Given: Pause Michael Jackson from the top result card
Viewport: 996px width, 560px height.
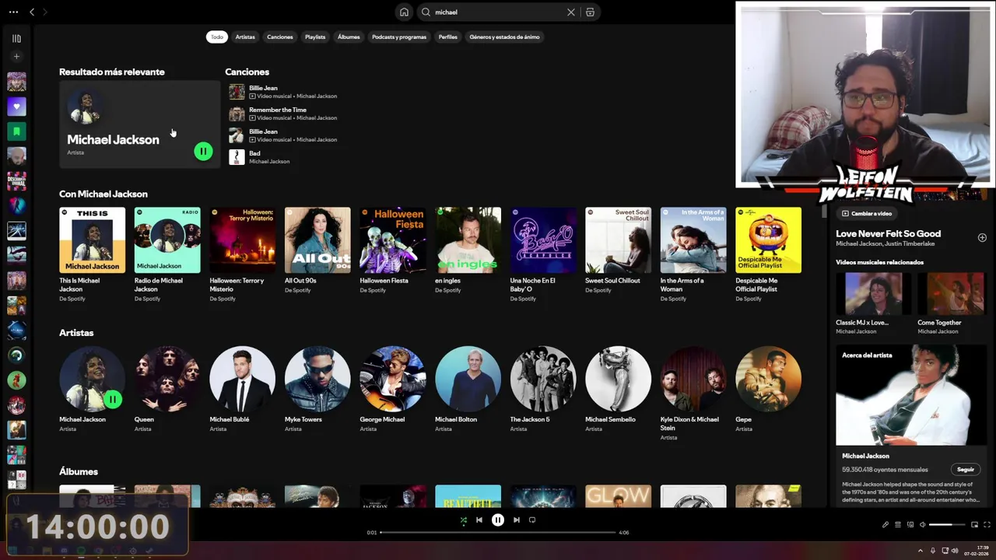Looking at the screenshot, I should 203,152.
